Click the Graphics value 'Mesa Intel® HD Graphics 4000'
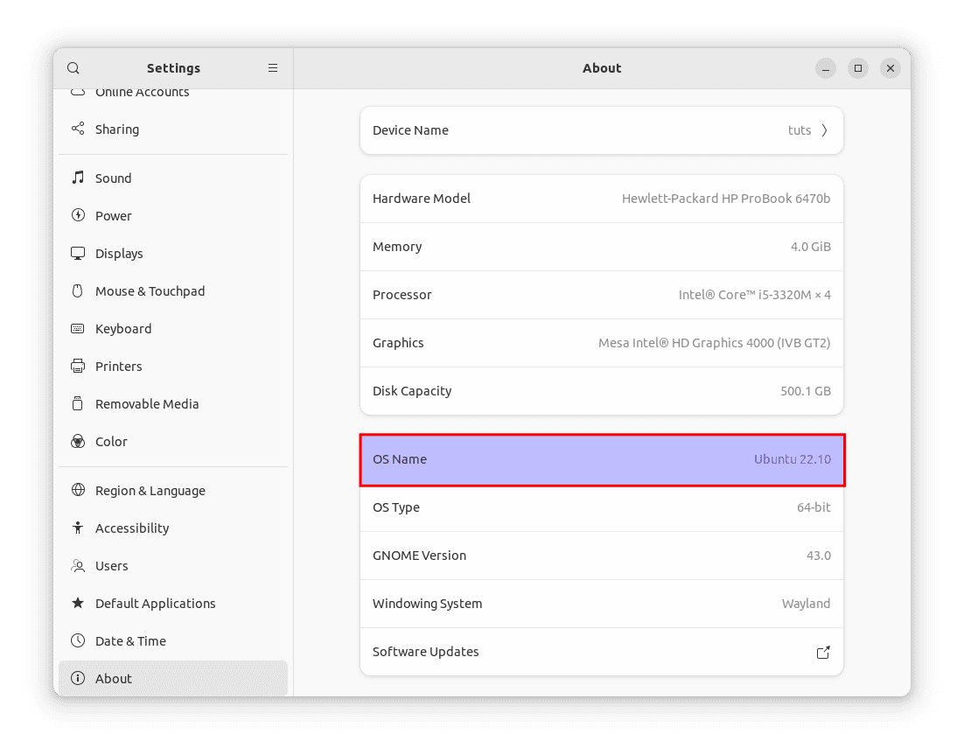Viewport: 964px width, 755px height. [x=715, y=343]
